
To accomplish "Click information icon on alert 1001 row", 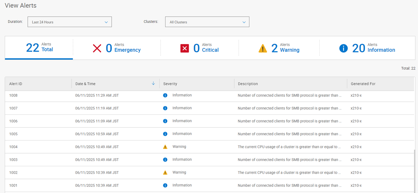I will pyautogui.click(x=165, y=186).
